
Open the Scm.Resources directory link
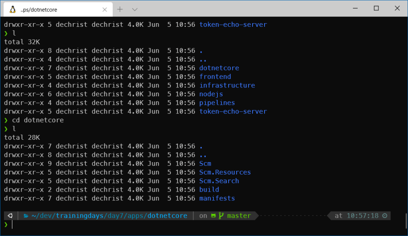pos(225,172)
